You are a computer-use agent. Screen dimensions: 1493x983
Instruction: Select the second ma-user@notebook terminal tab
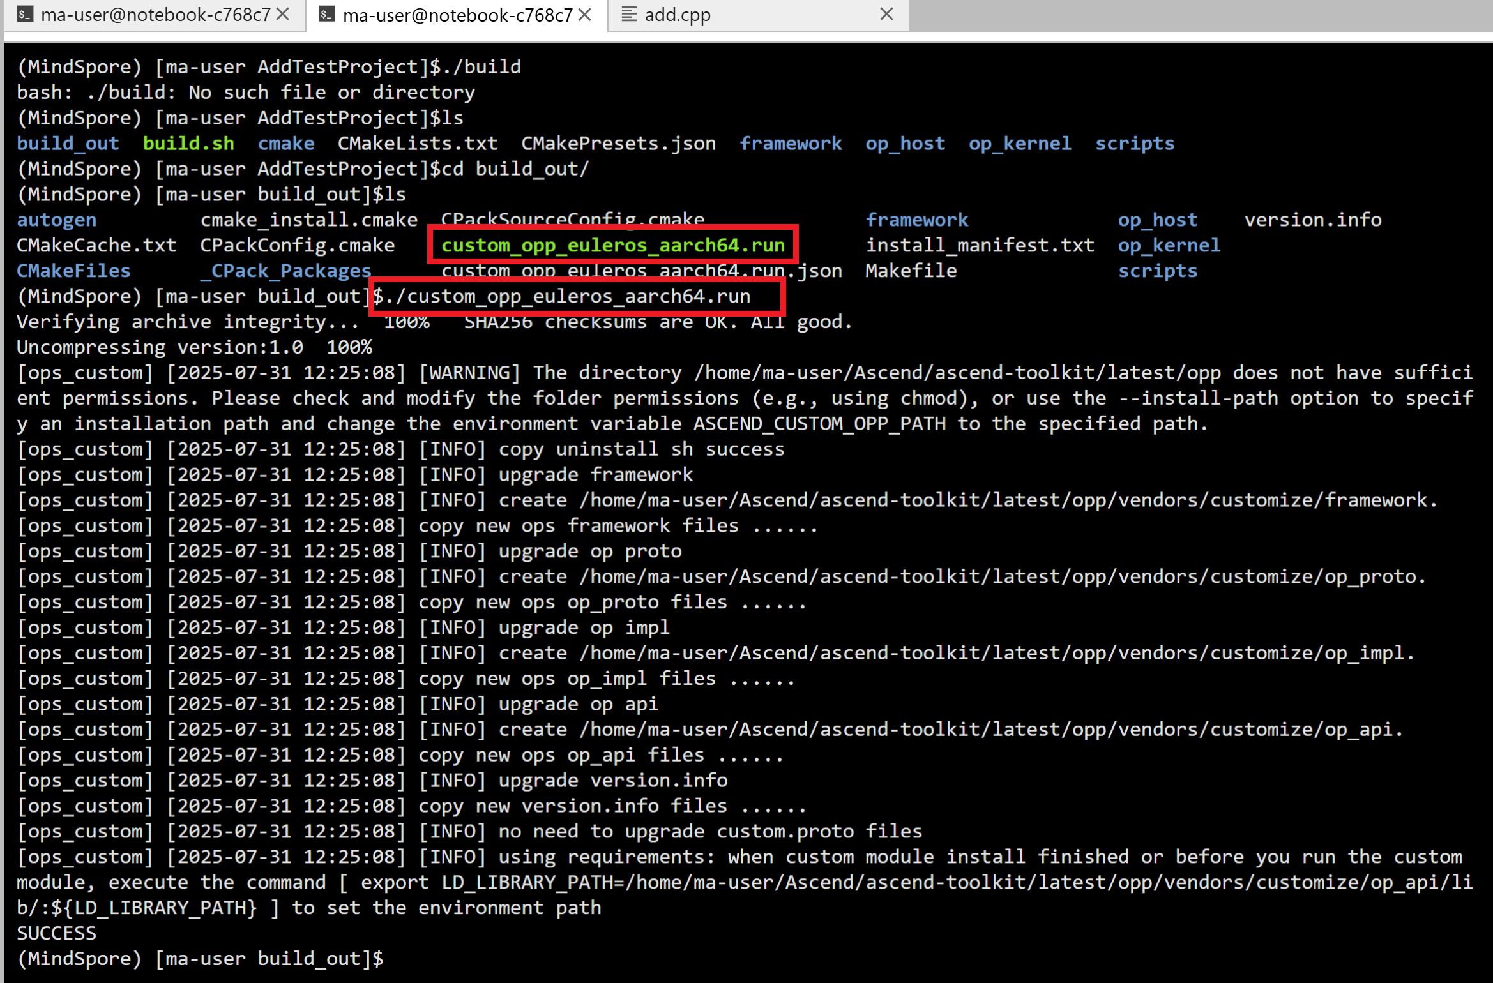[x=457, y=14]
